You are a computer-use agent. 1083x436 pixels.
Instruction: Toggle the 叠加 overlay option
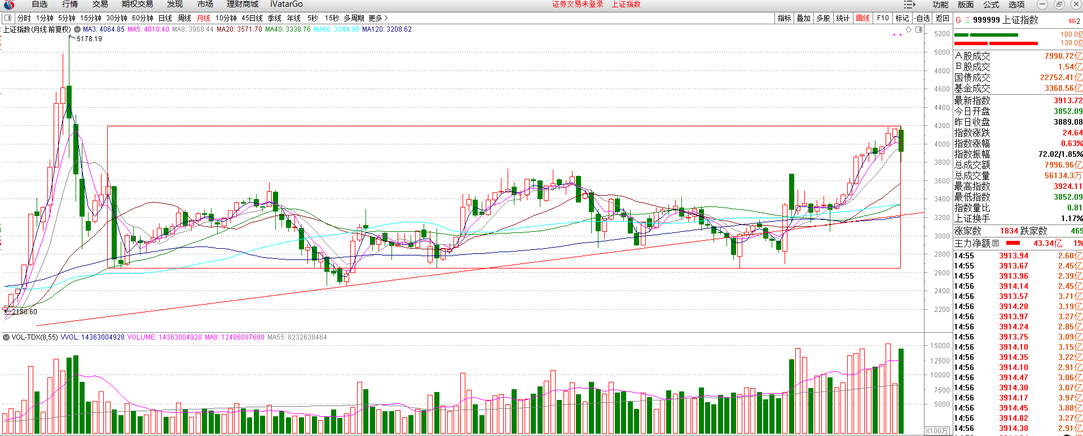[803, 18]
